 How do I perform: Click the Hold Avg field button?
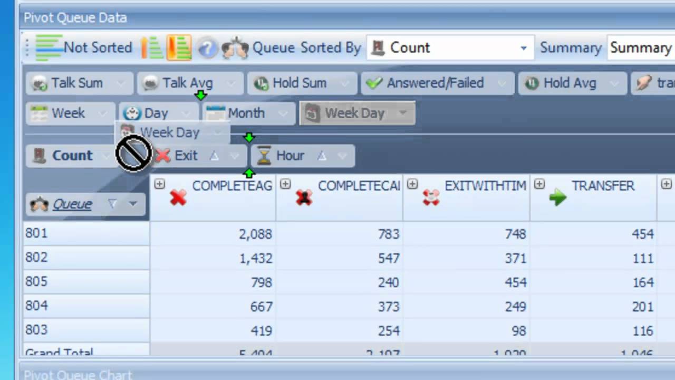572,83
